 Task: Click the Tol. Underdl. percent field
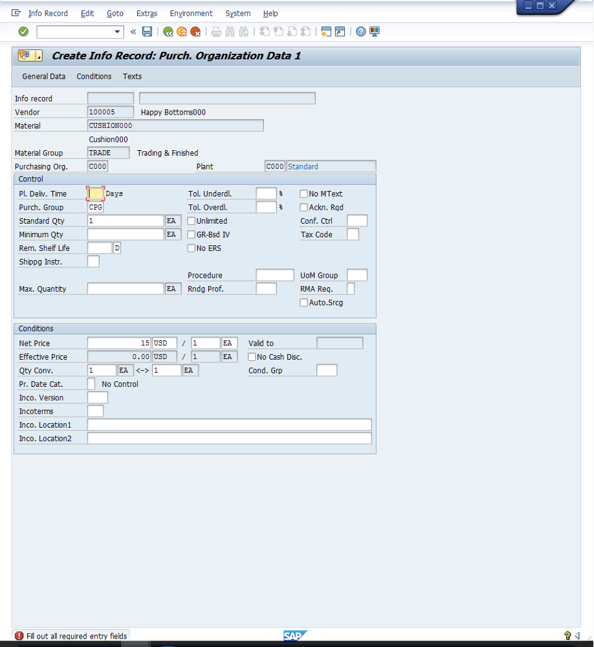pos(266,193)
